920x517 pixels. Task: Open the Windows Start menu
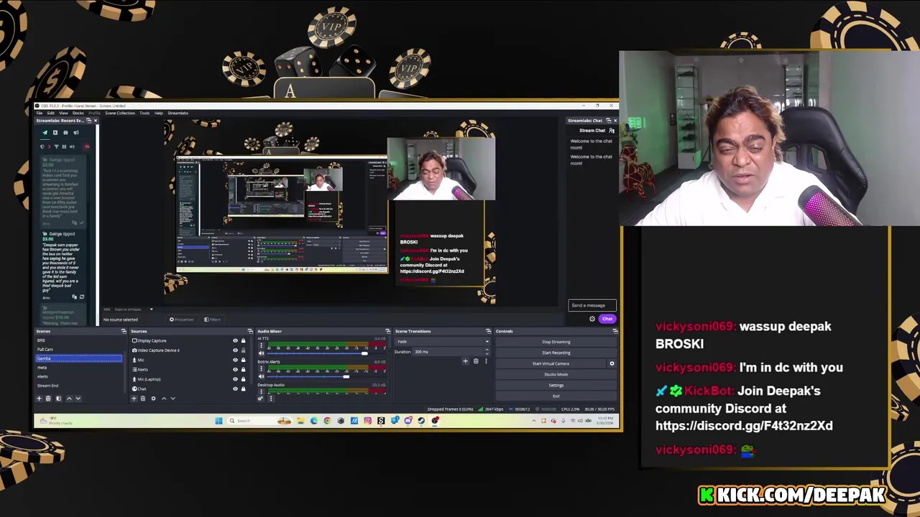pos(218,421)
